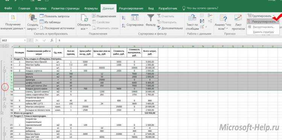This screenshot has height=140, width=282.
Task: Click the Лист прогноза button
Action: [x=238, y=22]
